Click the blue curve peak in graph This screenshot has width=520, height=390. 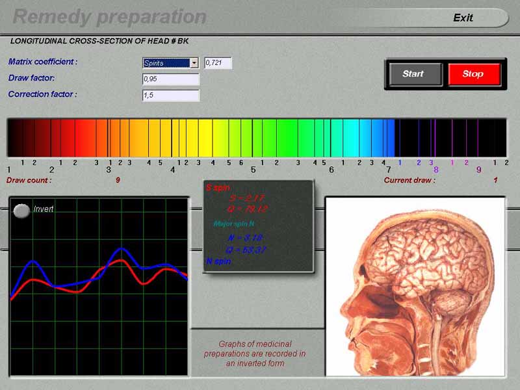pos(121,249)
